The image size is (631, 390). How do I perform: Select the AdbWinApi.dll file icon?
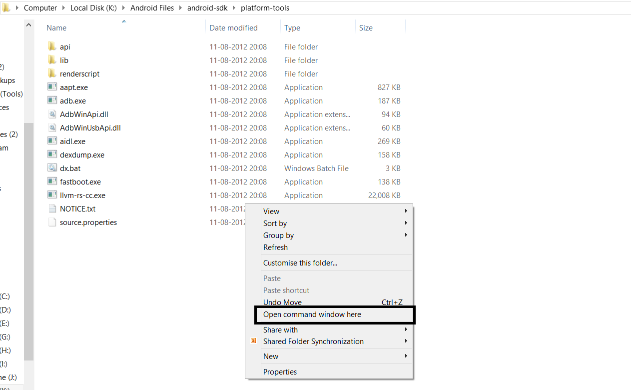pos(52,114)
